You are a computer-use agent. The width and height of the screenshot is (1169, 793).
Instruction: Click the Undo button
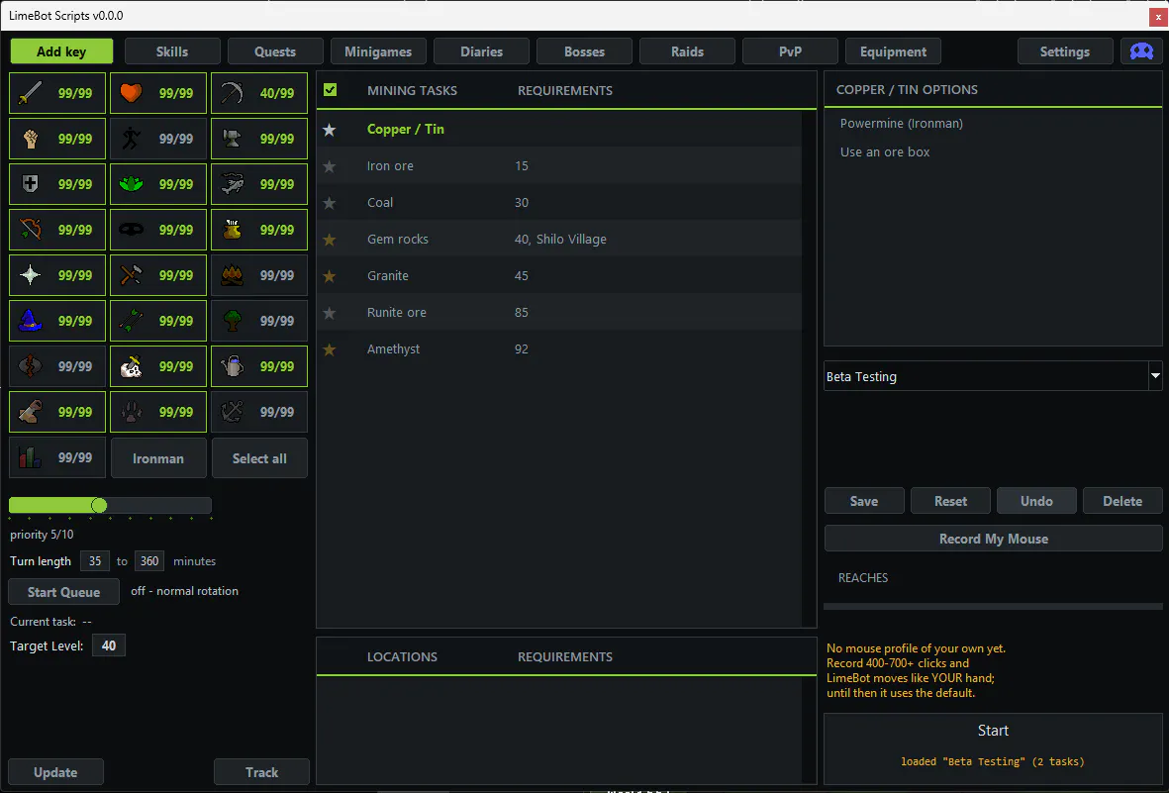(x=1036, y=501)
